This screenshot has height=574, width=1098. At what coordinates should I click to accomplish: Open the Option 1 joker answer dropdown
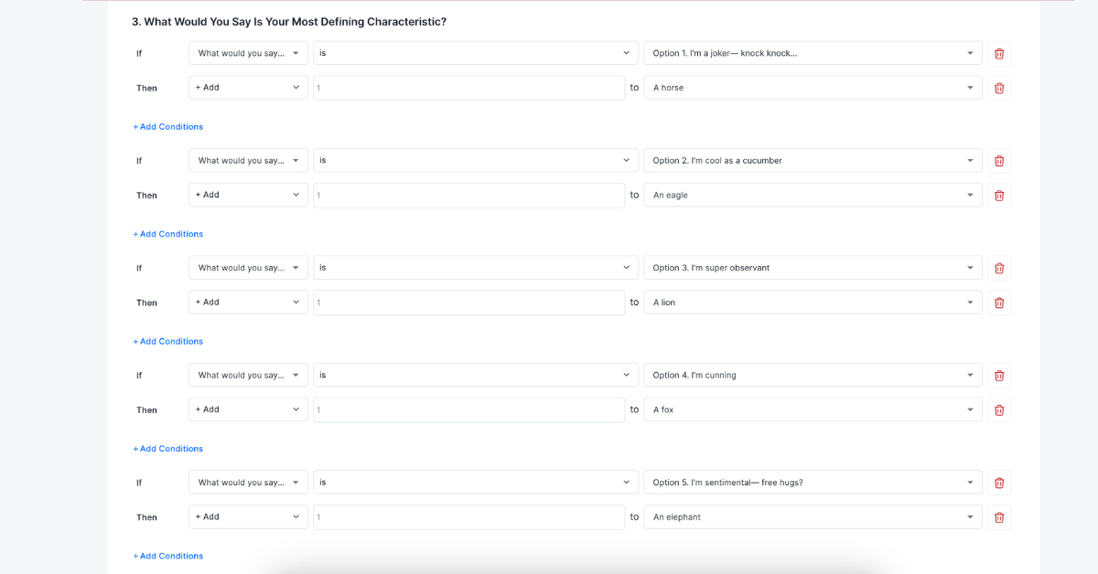pos(813,53)
